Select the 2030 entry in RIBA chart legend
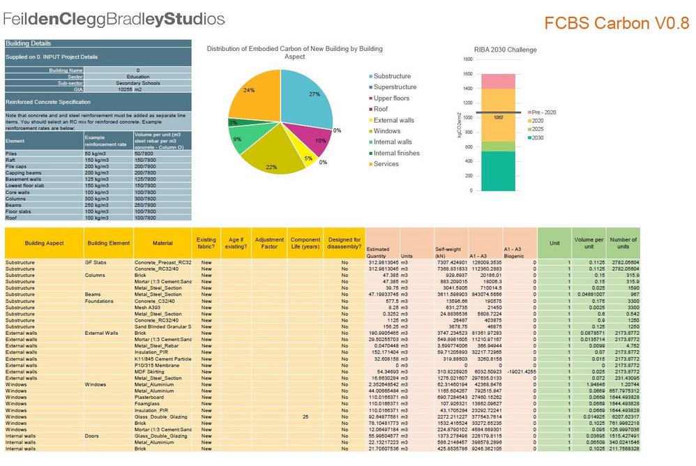 (536, 138)
